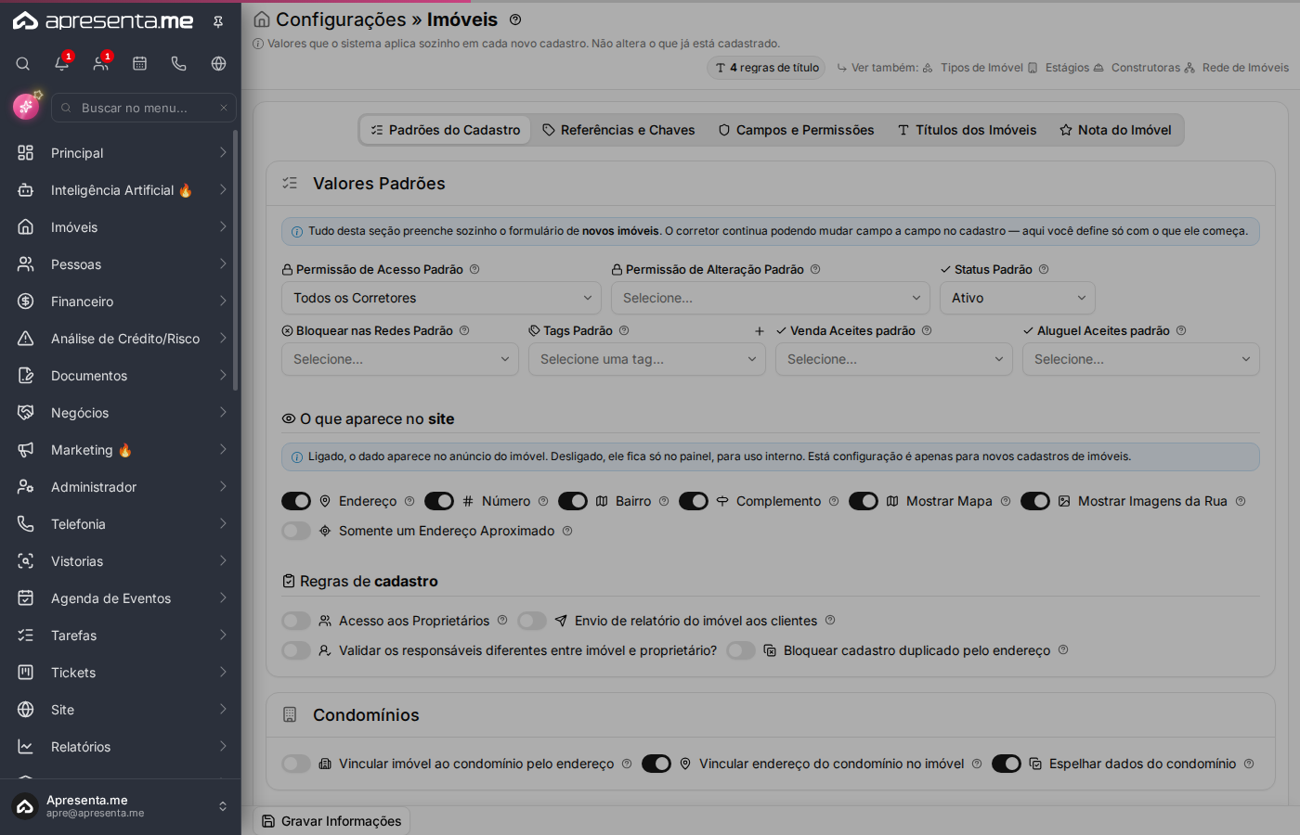This screenshot has height=835, width=1300.
Task: Click help icon beside Tags Padrão
Action: tap(624, 330)
